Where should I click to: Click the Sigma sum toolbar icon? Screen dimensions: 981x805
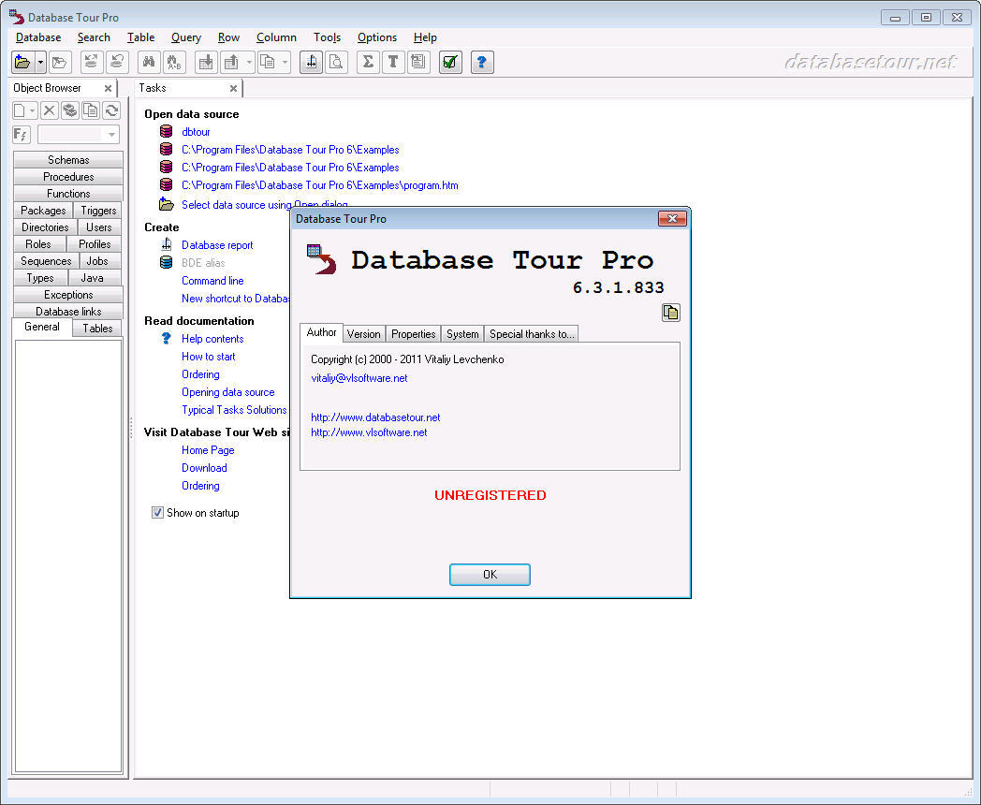[x=368, y=62]
